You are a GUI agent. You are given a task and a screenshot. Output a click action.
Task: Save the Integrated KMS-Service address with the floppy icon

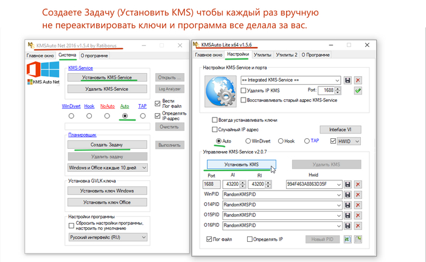point(347,80)
